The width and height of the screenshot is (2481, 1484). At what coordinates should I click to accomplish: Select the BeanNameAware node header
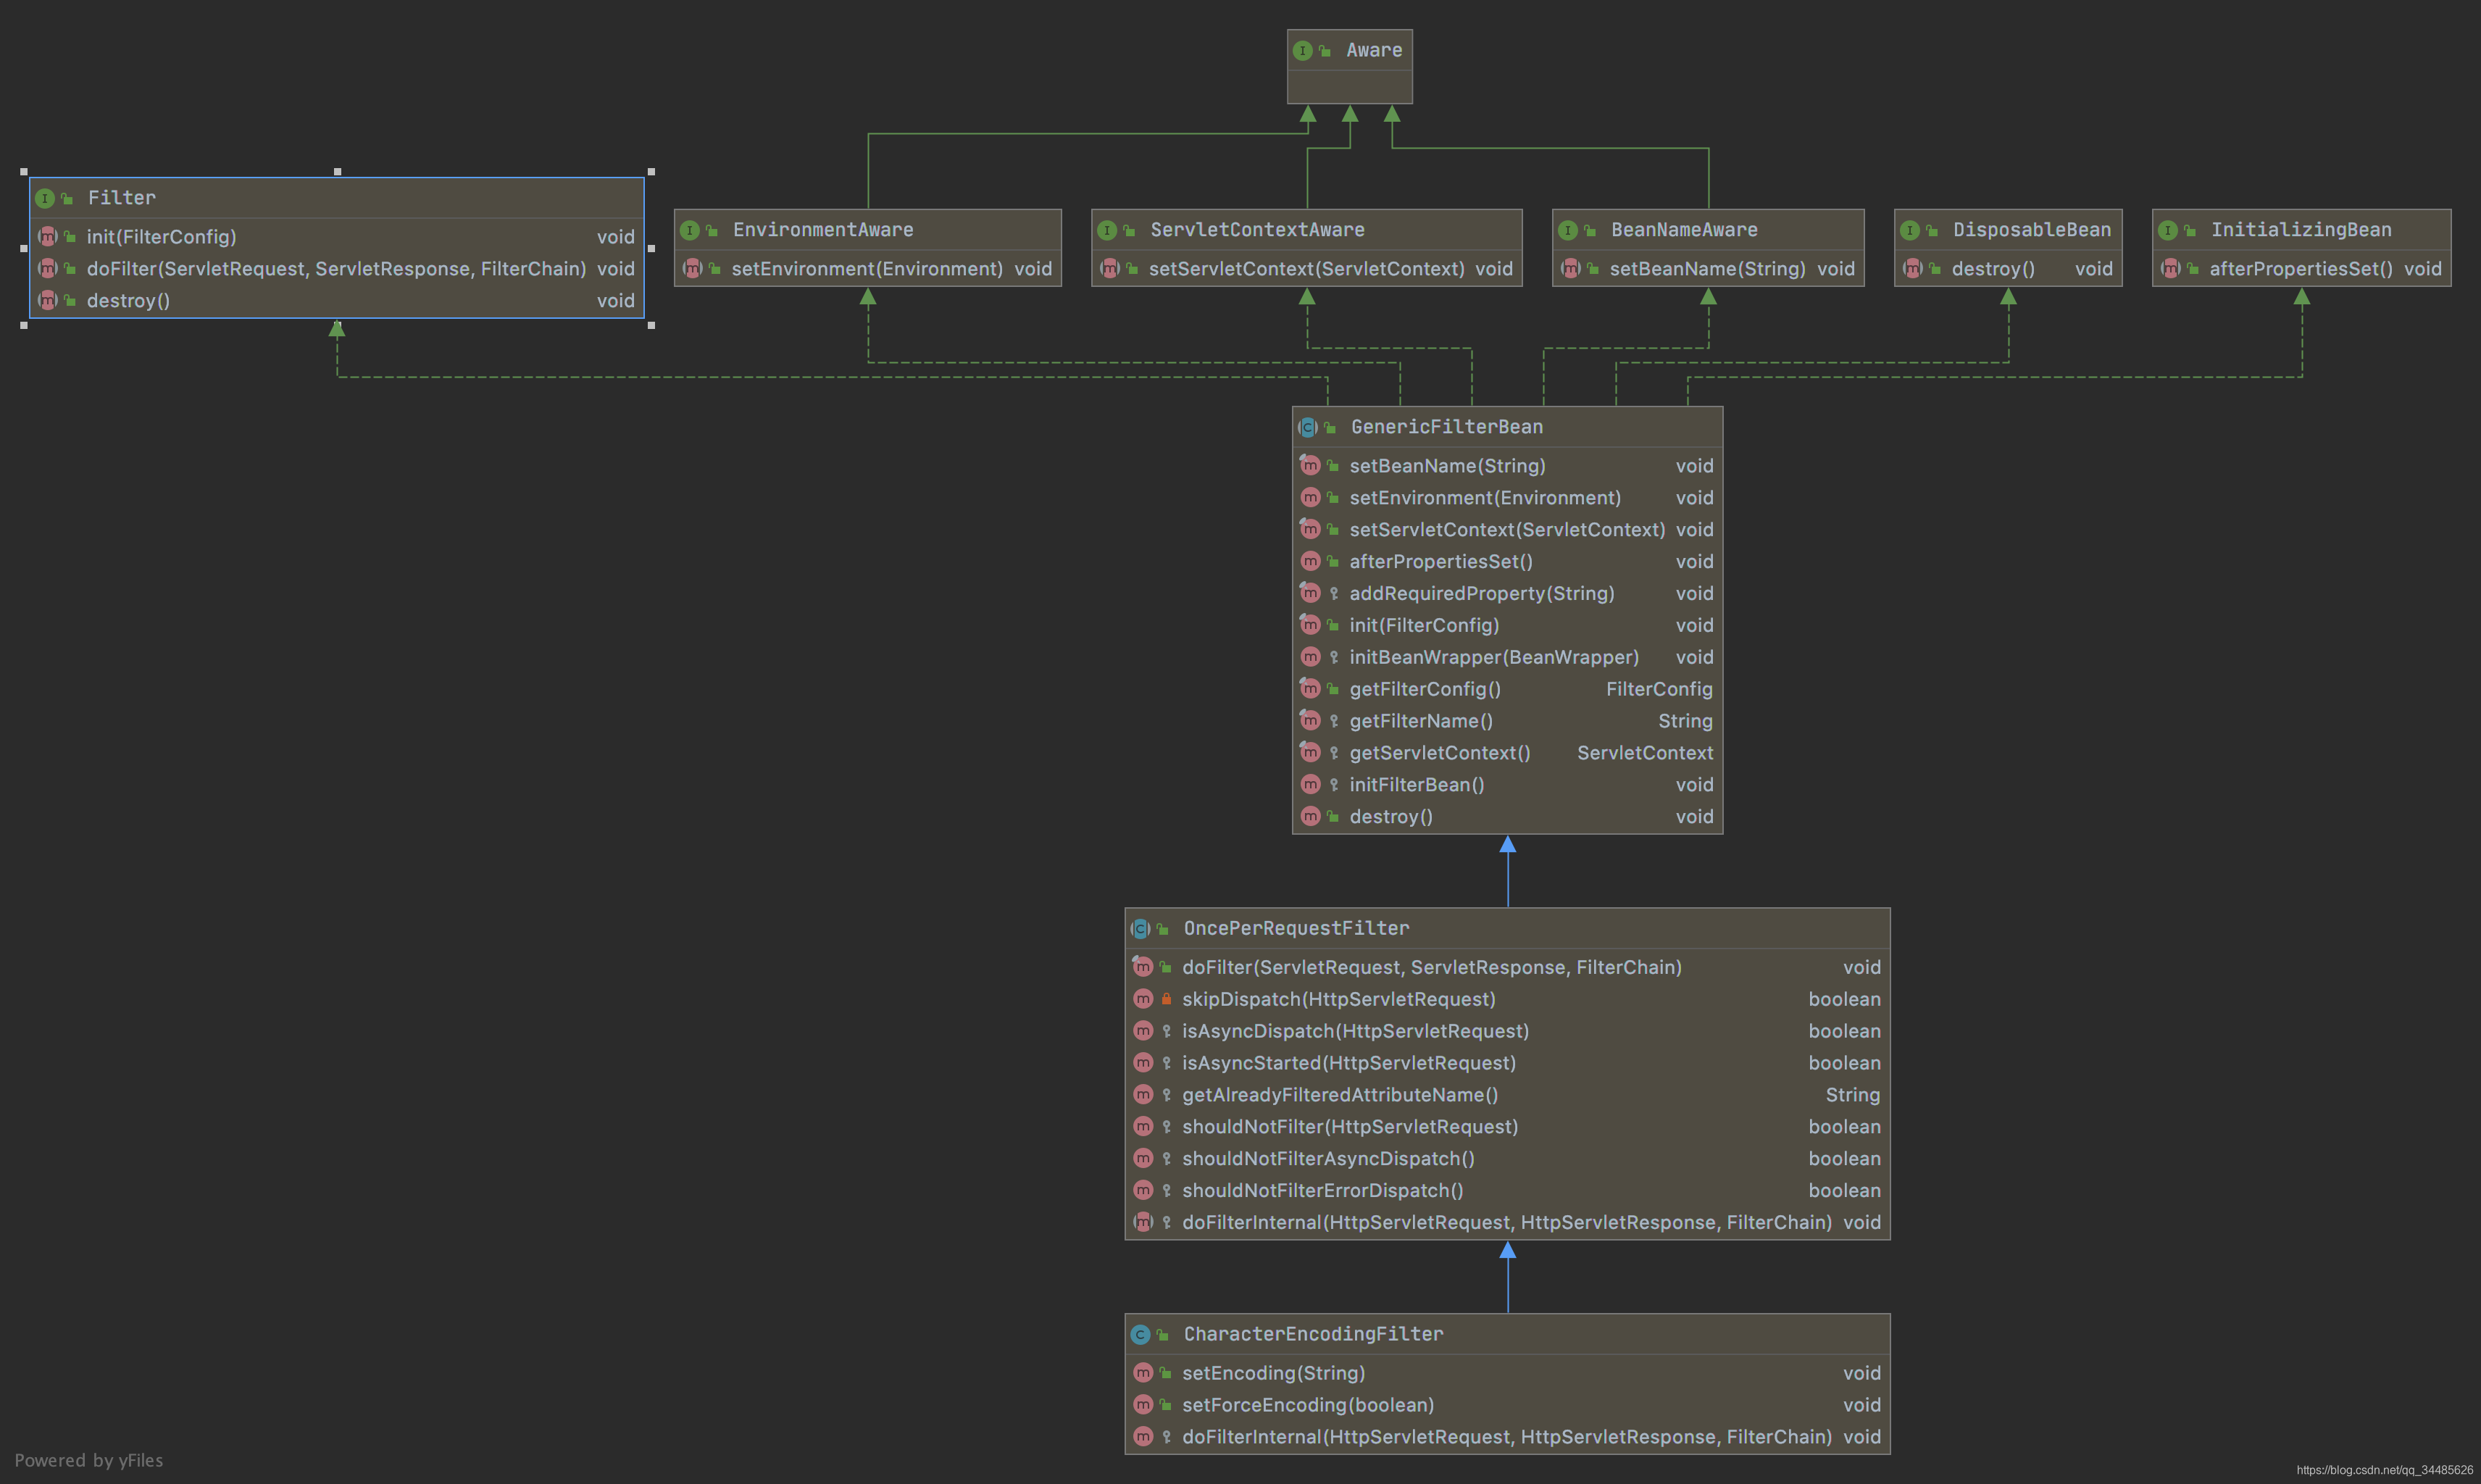pos(1684,230)
